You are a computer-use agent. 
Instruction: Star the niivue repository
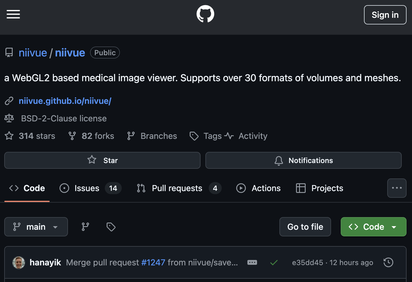(102, 160)
